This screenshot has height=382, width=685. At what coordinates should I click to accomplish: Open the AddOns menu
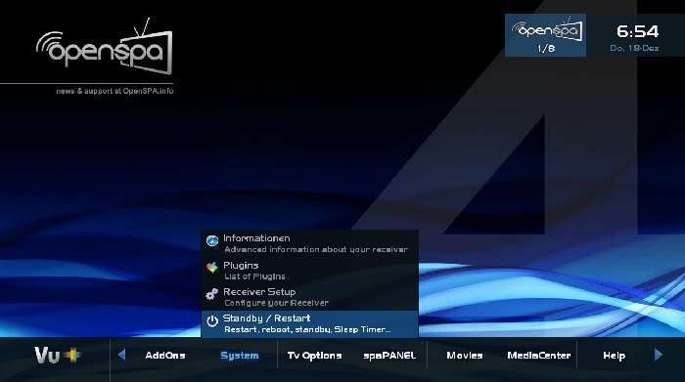tap(165, 356)
